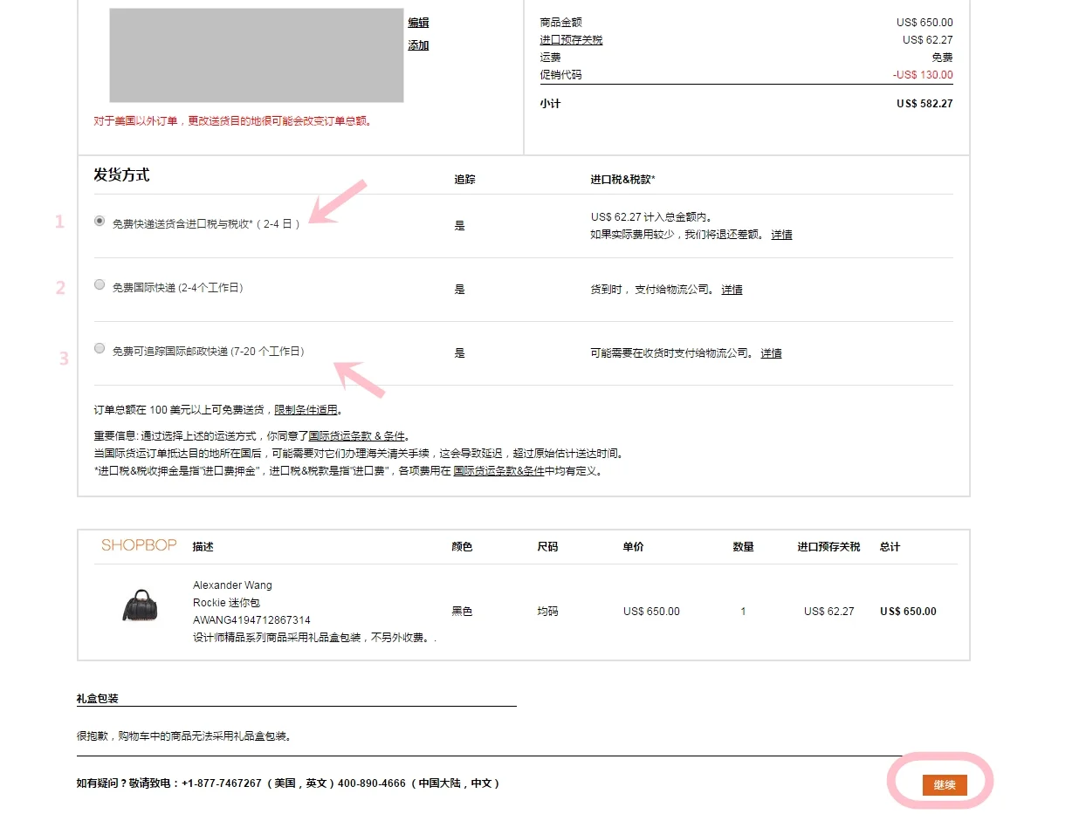This screenshot has height=814, width=1086.
Task: Click the 追踪 column header
Action: (x=464, y=180)
